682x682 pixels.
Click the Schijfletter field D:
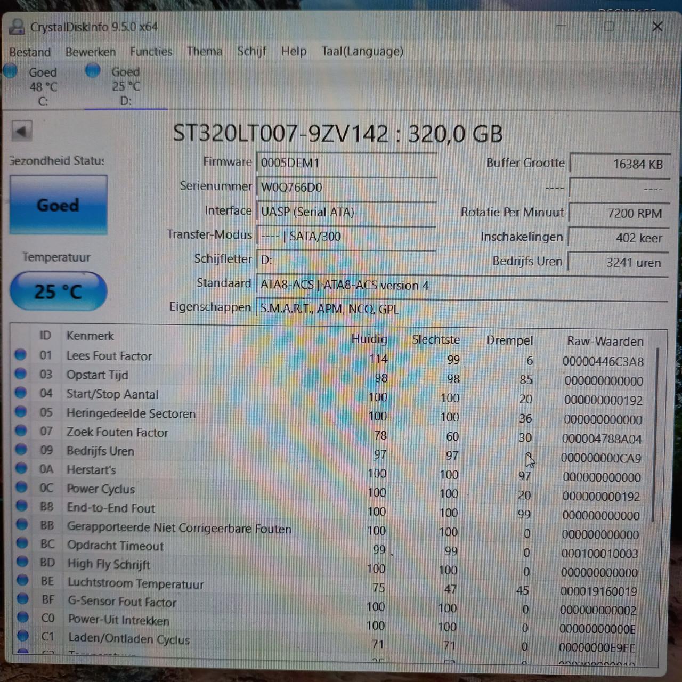[x=346, y=260]
